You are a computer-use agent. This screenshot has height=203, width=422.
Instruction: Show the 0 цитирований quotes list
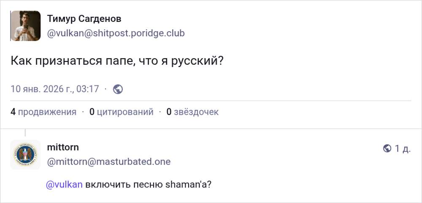(x=121, y=112)
